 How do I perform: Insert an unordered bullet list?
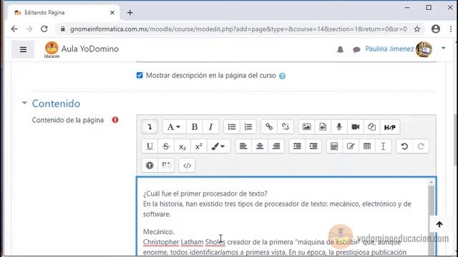point(232,127)
